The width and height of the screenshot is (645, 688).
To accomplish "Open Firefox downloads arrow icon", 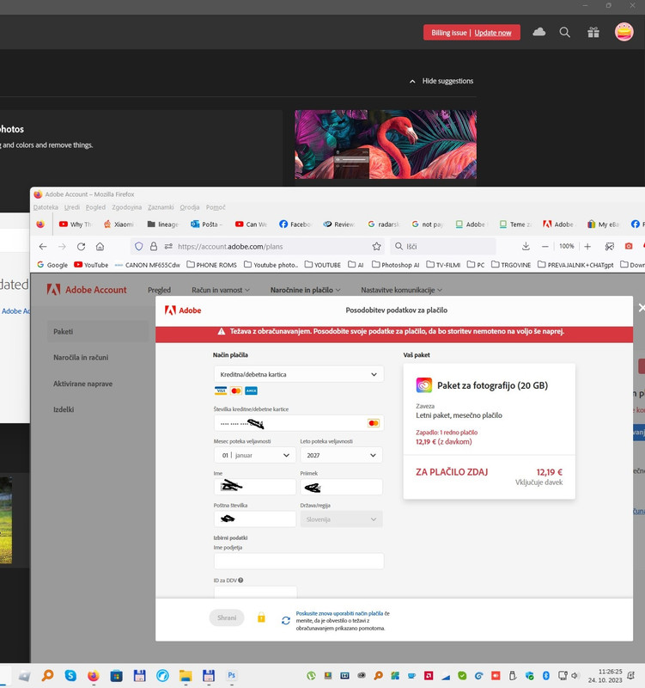I will coord(526,247).
